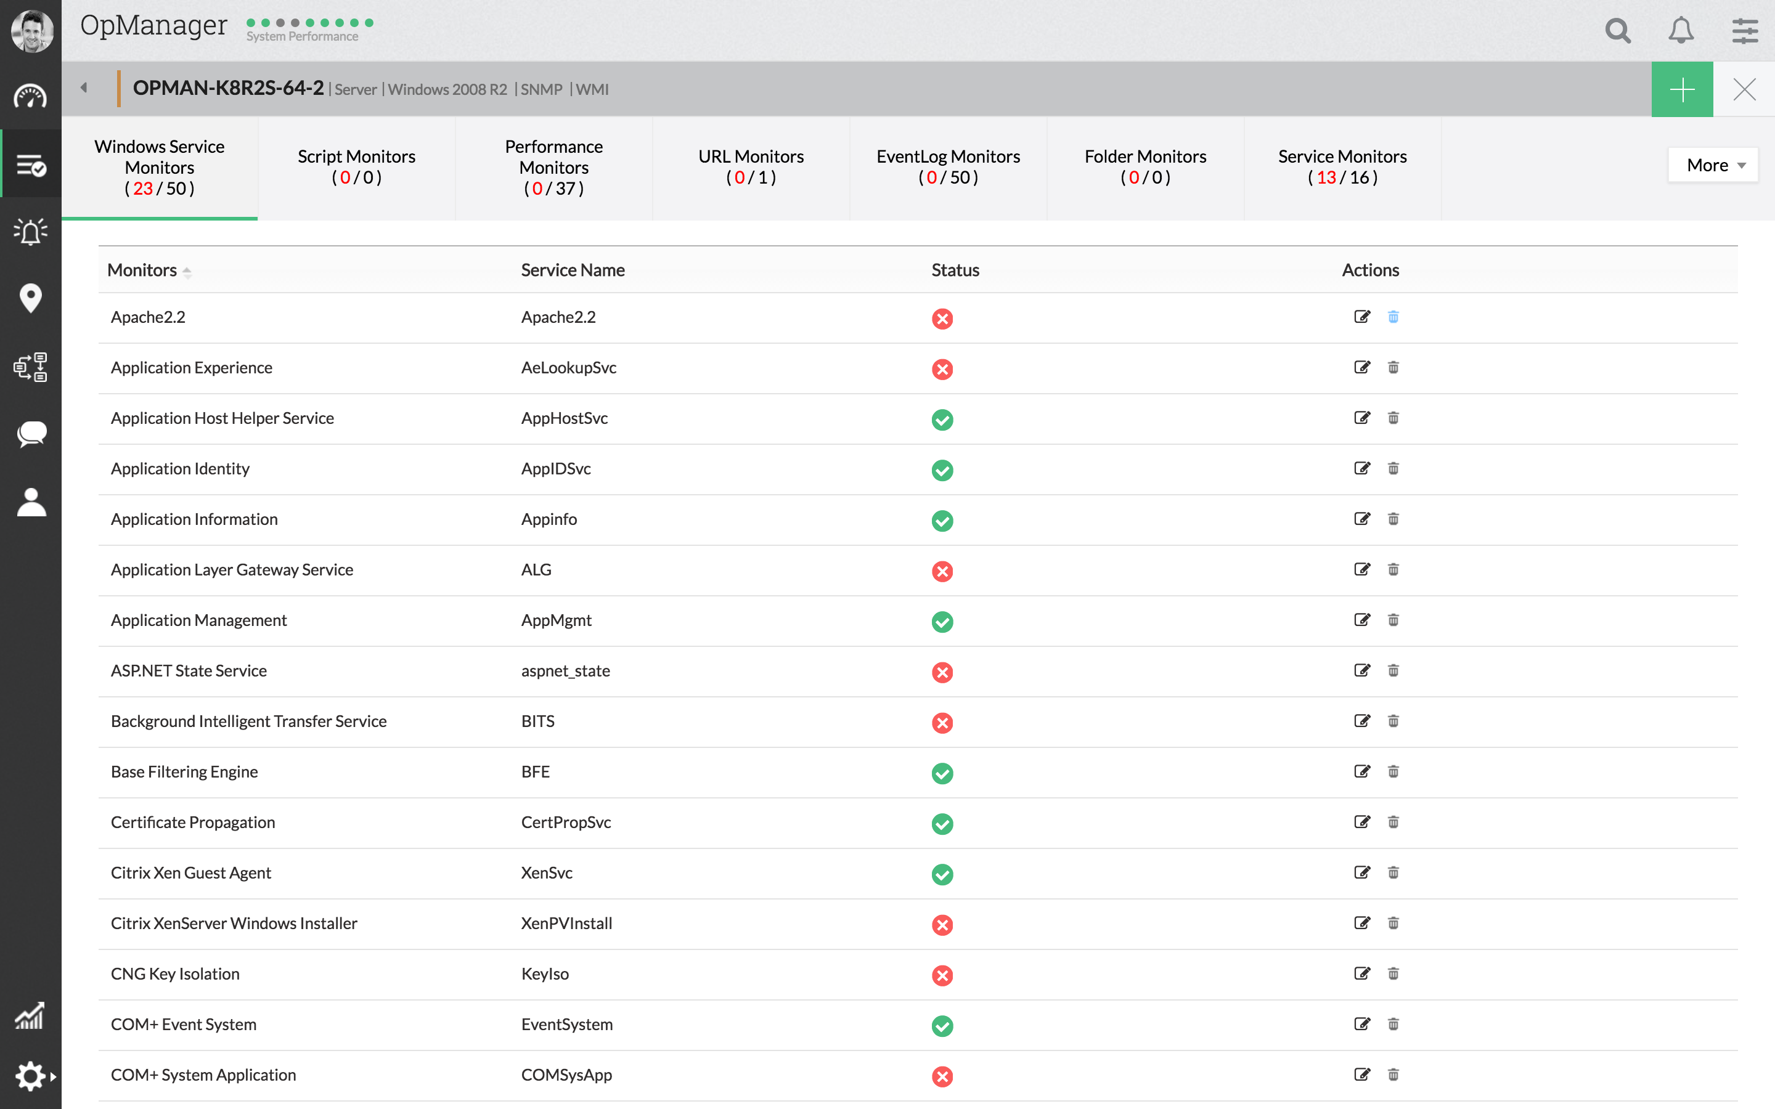Open notifications bell in the top bar

click(x=1680, y=31)
